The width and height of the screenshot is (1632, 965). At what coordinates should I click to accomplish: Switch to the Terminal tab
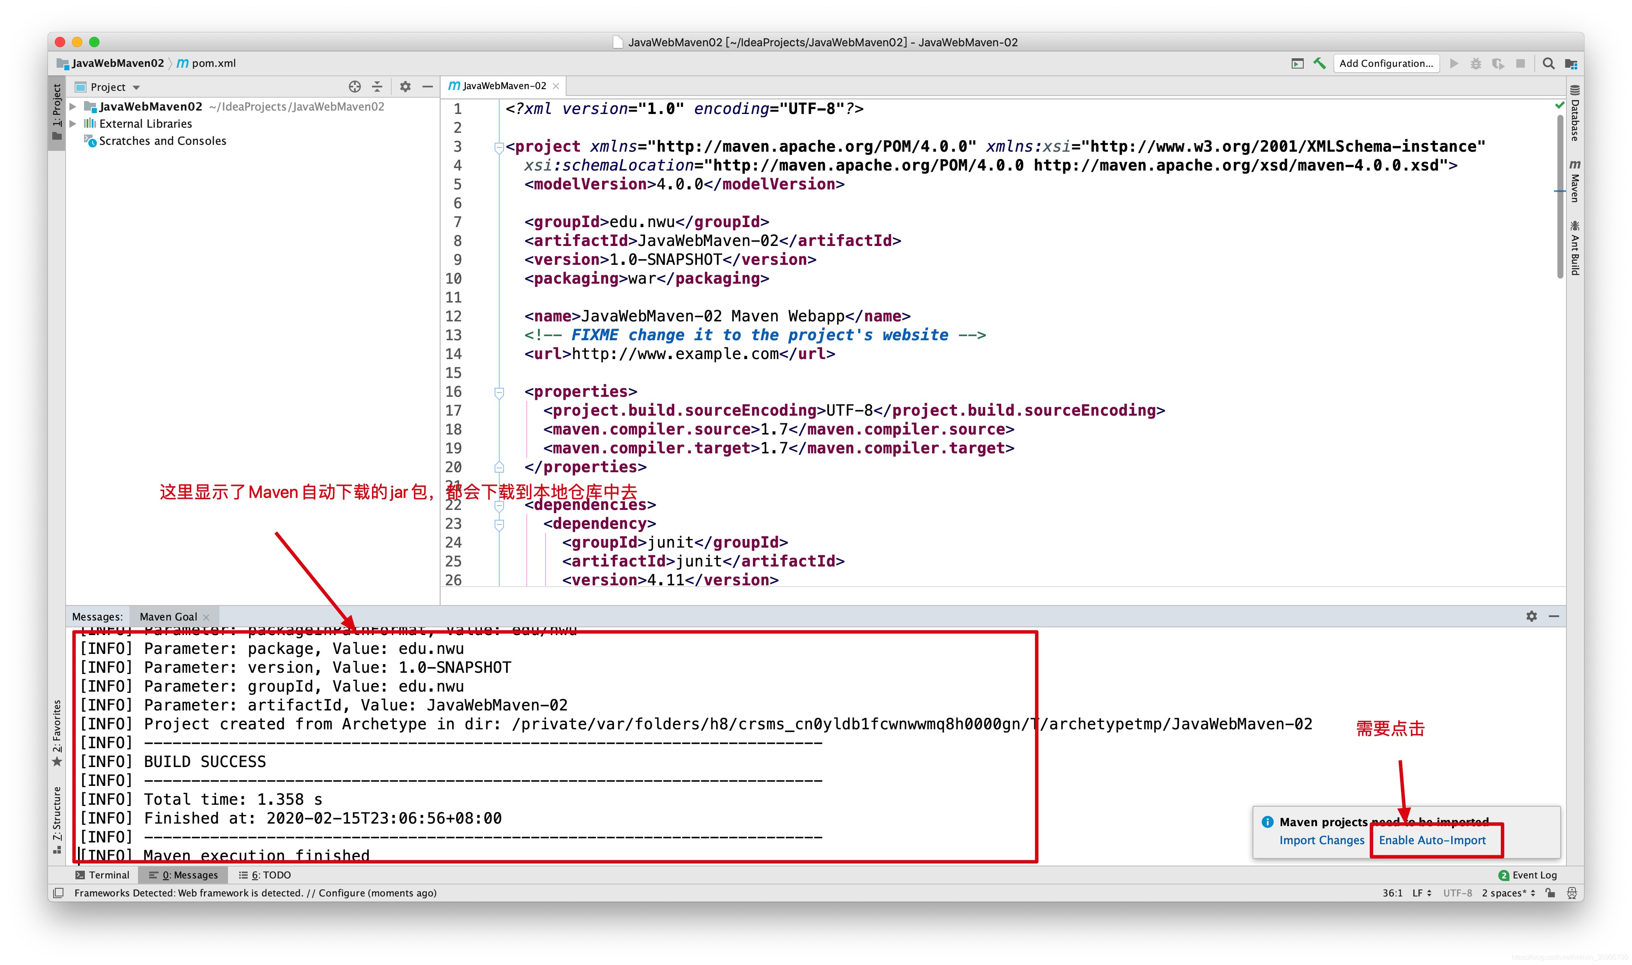pos(103,875)
